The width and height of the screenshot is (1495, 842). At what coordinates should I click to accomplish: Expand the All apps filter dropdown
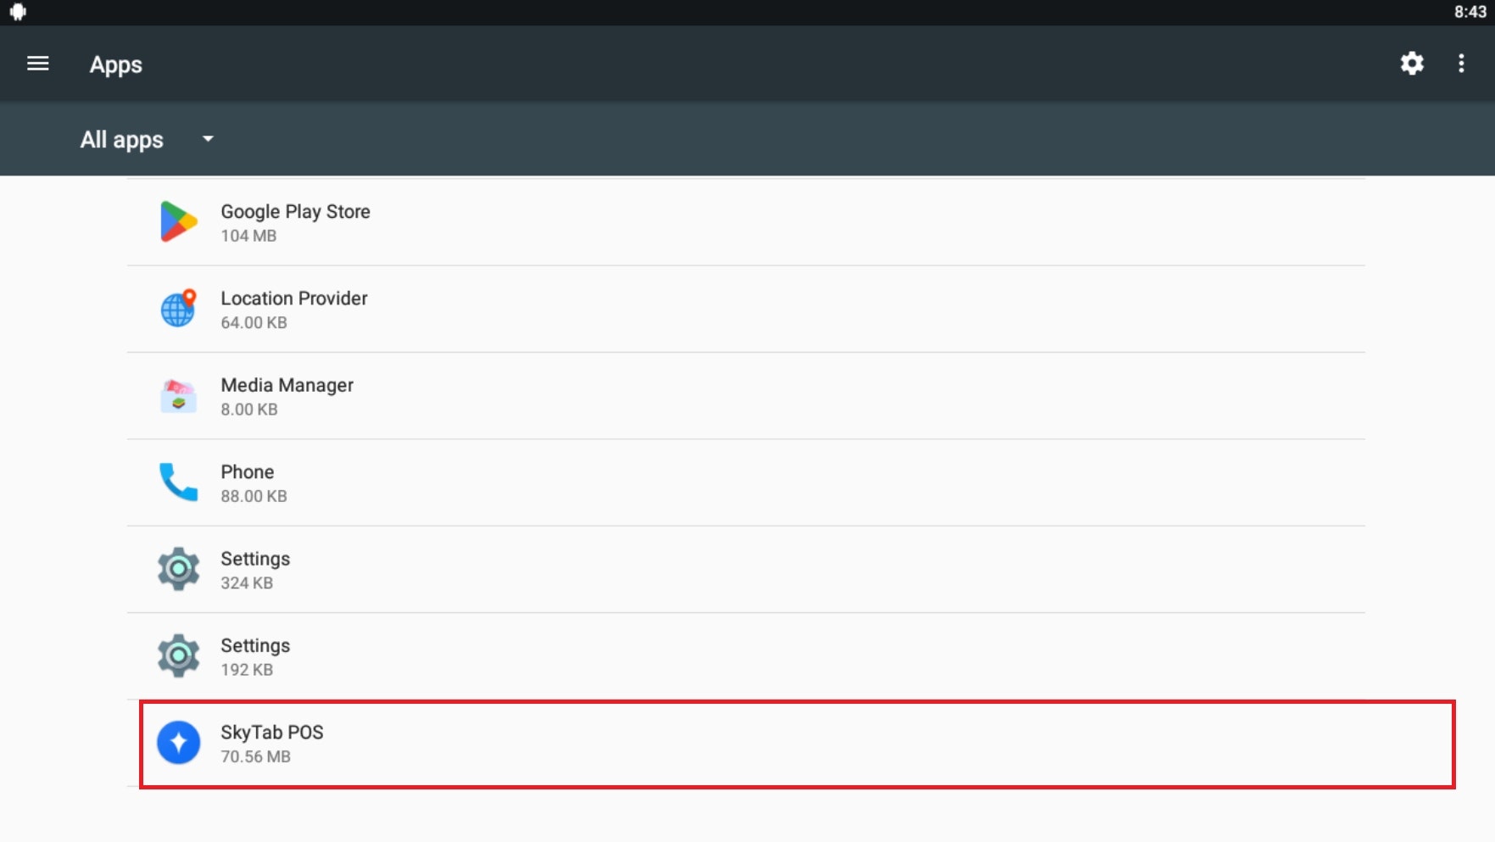(x=148, y=139)
